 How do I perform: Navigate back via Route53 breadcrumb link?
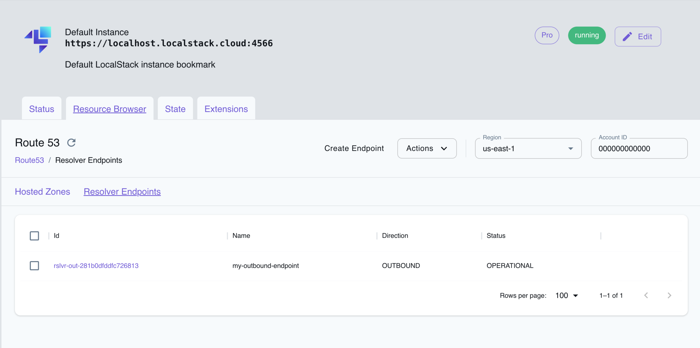click(x=29, y=160)
